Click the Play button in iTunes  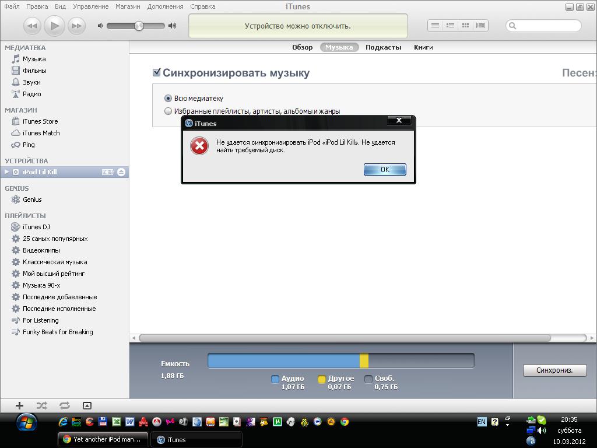pyautogui.click(x=54, y=26)
